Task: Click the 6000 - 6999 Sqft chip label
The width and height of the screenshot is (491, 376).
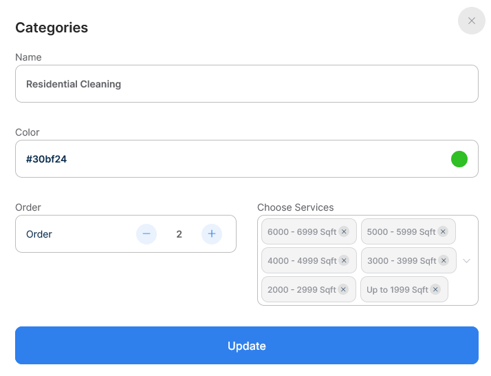Action: coord(302,232)
